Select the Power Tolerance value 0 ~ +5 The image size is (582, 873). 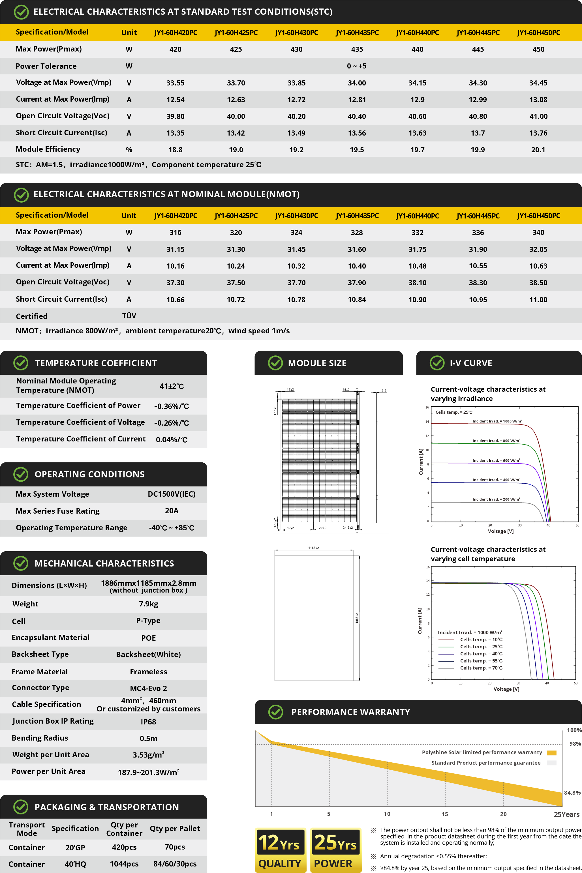pos(357,66)
